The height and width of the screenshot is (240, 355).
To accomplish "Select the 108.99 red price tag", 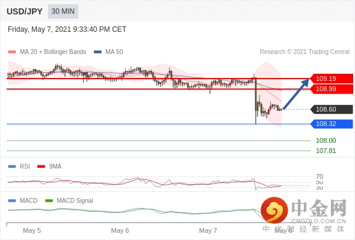I will tap(332, 89).
